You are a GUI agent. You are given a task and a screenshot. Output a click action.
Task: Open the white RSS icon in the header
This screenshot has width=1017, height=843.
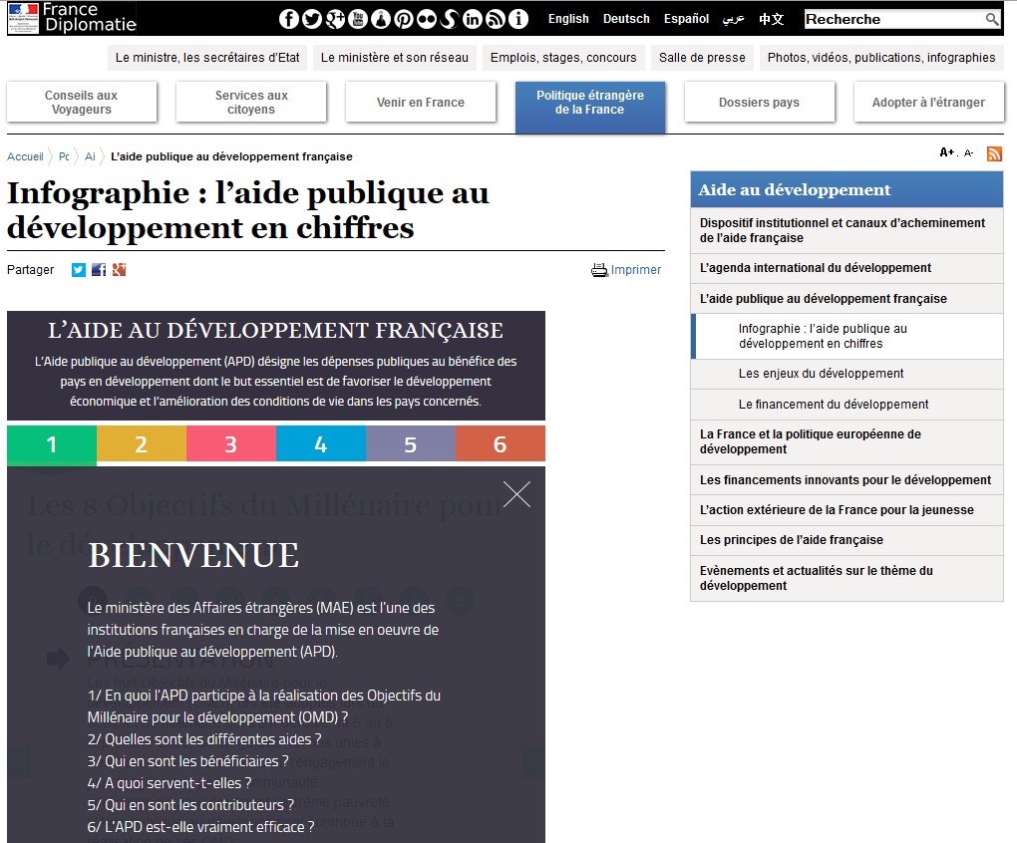496,19
